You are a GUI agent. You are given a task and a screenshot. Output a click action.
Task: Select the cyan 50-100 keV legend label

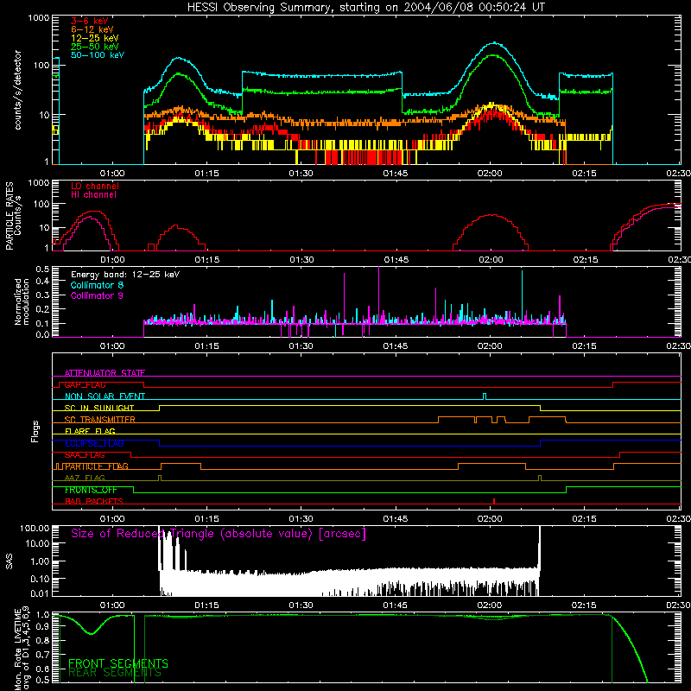coord(98,54)
